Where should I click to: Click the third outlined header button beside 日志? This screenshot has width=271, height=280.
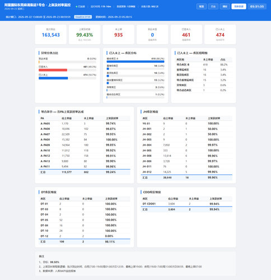(225, 6)
